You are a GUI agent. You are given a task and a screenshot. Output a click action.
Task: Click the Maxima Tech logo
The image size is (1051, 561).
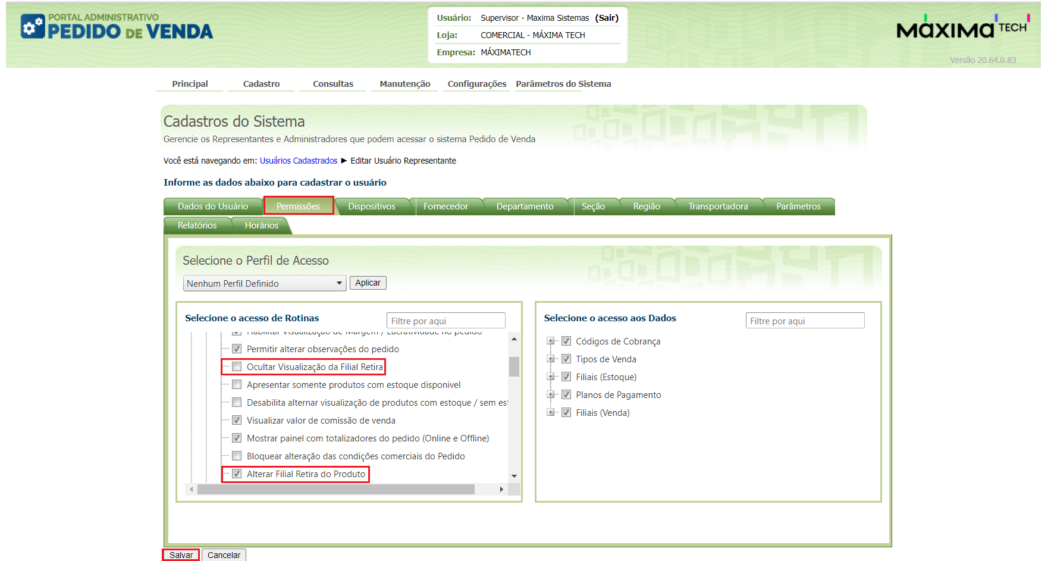click(963, 27)
